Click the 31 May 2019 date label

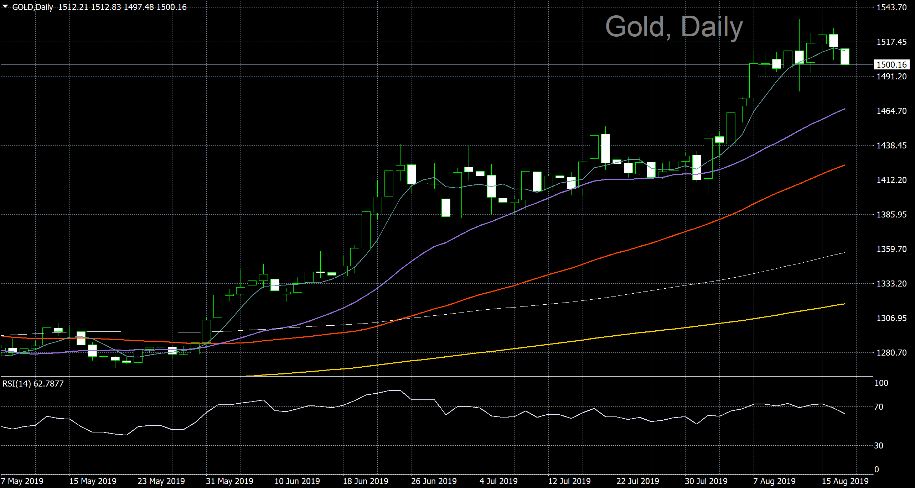229,481
